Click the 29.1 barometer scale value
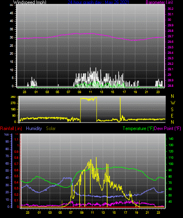183x218 pixels. click(170, 69)
